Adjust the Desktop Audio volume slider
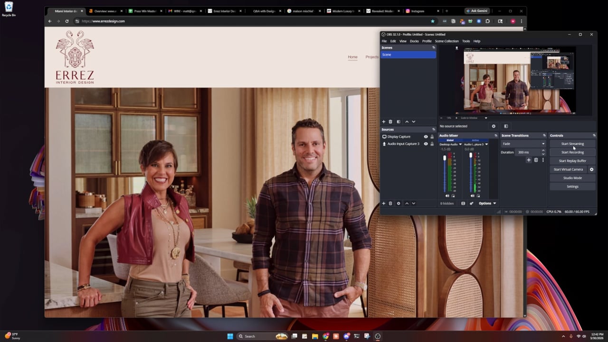608x342 pixels. click(445, 173)
